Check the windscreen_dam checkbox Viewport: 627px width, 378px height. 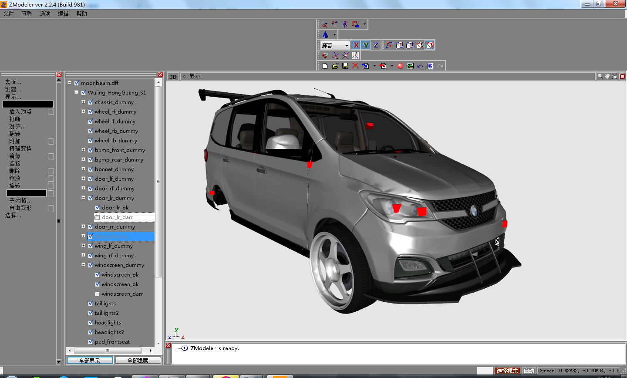tap(98, 294)
